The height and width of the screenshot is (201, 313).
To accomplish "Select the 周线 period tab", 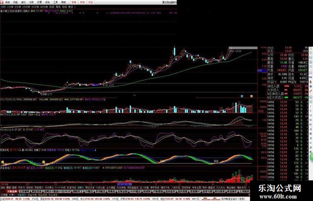I will click(58, 7).
